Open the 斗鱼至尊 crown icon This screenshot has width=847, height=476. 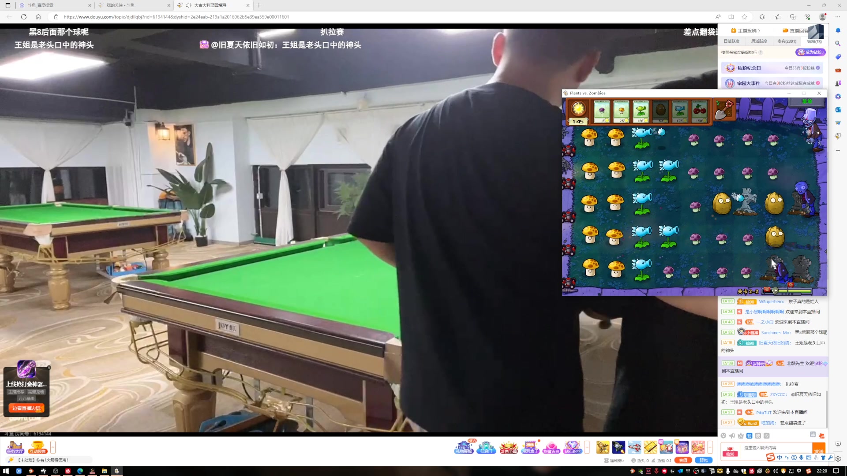click(508, 447)
